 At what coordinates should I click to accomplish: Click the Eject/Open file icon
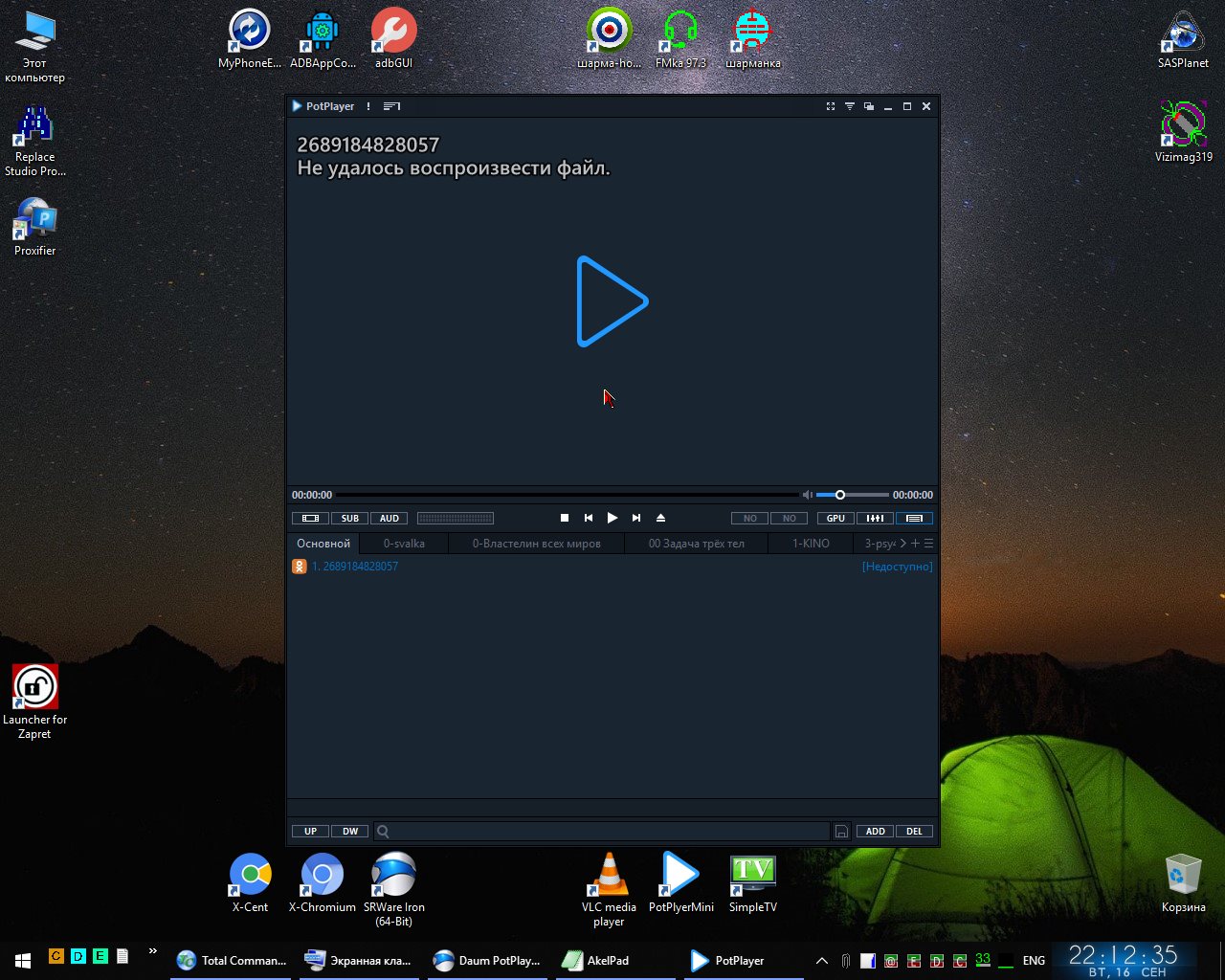(x=660, y=518)
